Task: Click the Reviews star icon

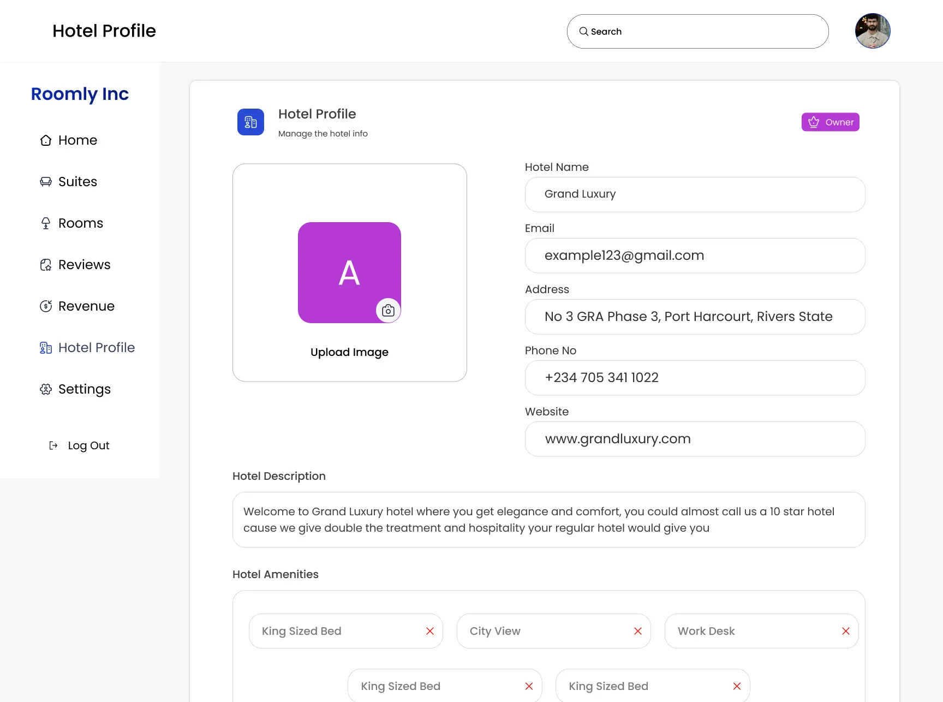Action: (x=46, y=265)
